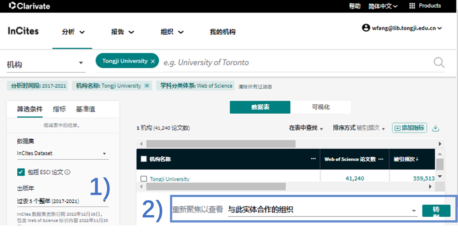Click the table's horizontal scrollbar thumb
The image size is (458, 238).
tap(221, 144)
